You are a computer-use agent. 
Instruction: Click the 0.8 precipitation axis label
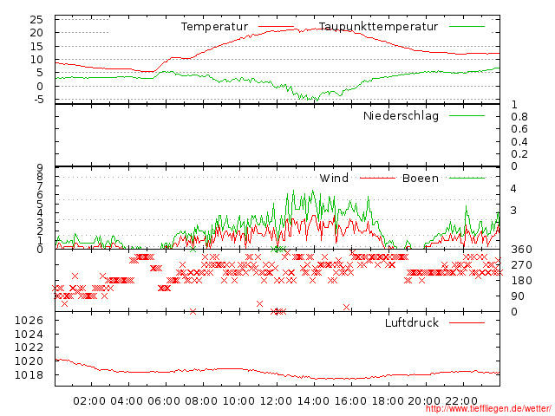519,117
